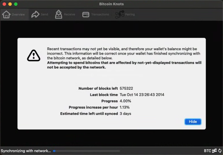Minimize the window with yellow button
This screenshot has height=155, width=223.
pyautogui.click(x=10, y=4)
